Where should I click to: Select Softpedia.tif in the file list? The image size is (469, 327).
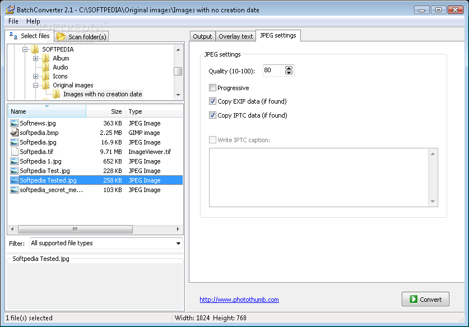[x=36, y=152]
